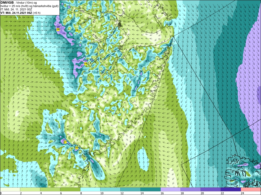Pick the dark indigo 22–24 m/s swatch
Screen dimensions: 261x195
(x=231, y=189)
